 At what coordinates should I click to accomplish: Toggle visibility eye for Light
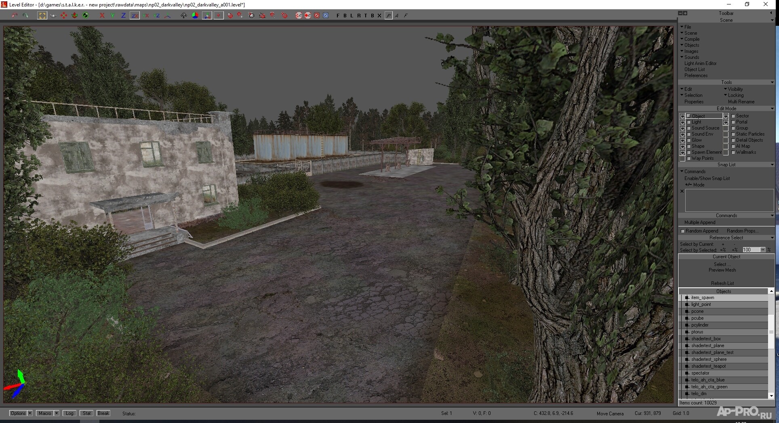pyautogui.click(x=682, y=122)
